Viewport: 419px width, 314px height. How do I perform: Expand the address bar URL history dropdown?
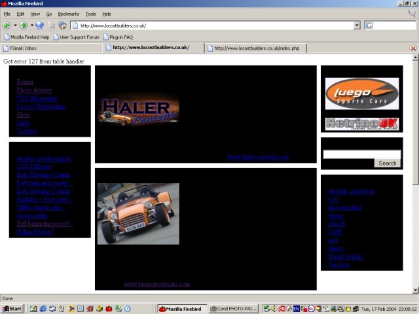[x=357, y=26]
